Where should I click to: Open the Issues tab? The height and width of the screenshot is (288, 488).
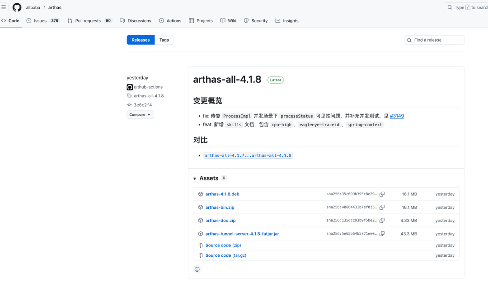pyautogui.click(x=43, y=21)
